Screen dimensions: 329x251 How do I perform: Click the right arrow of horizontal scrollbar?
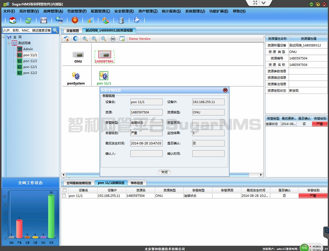[261, 175]
